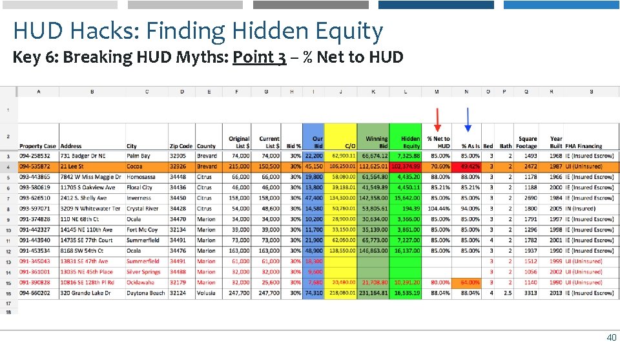
Task: Select zip code cell 32124
Action: [x=182, y=293]
